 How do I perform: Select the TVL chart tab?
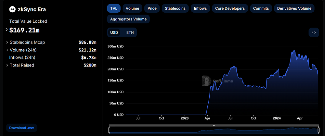[x=114, y=8]
